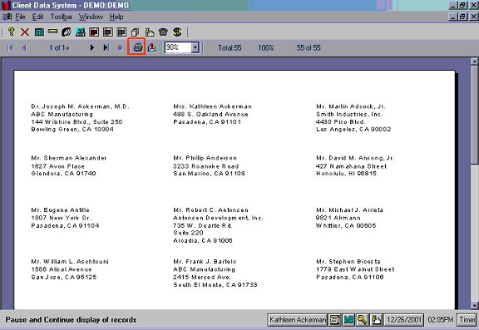The width and height of the screenshot is (479, 330).
Task: Open the calculator tool icon
Action: click(x=39, y=32)
